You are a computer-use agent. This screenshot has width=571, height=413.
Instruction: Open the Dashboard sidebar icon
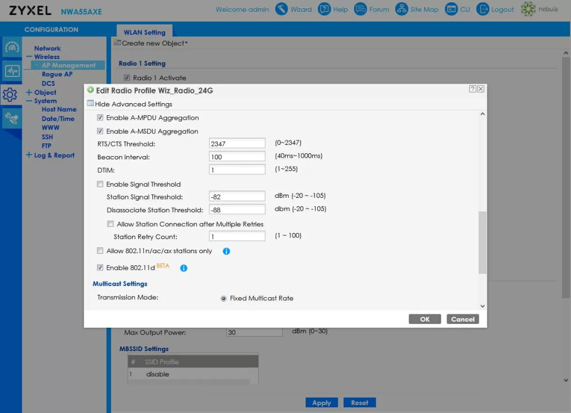[12, 47]
